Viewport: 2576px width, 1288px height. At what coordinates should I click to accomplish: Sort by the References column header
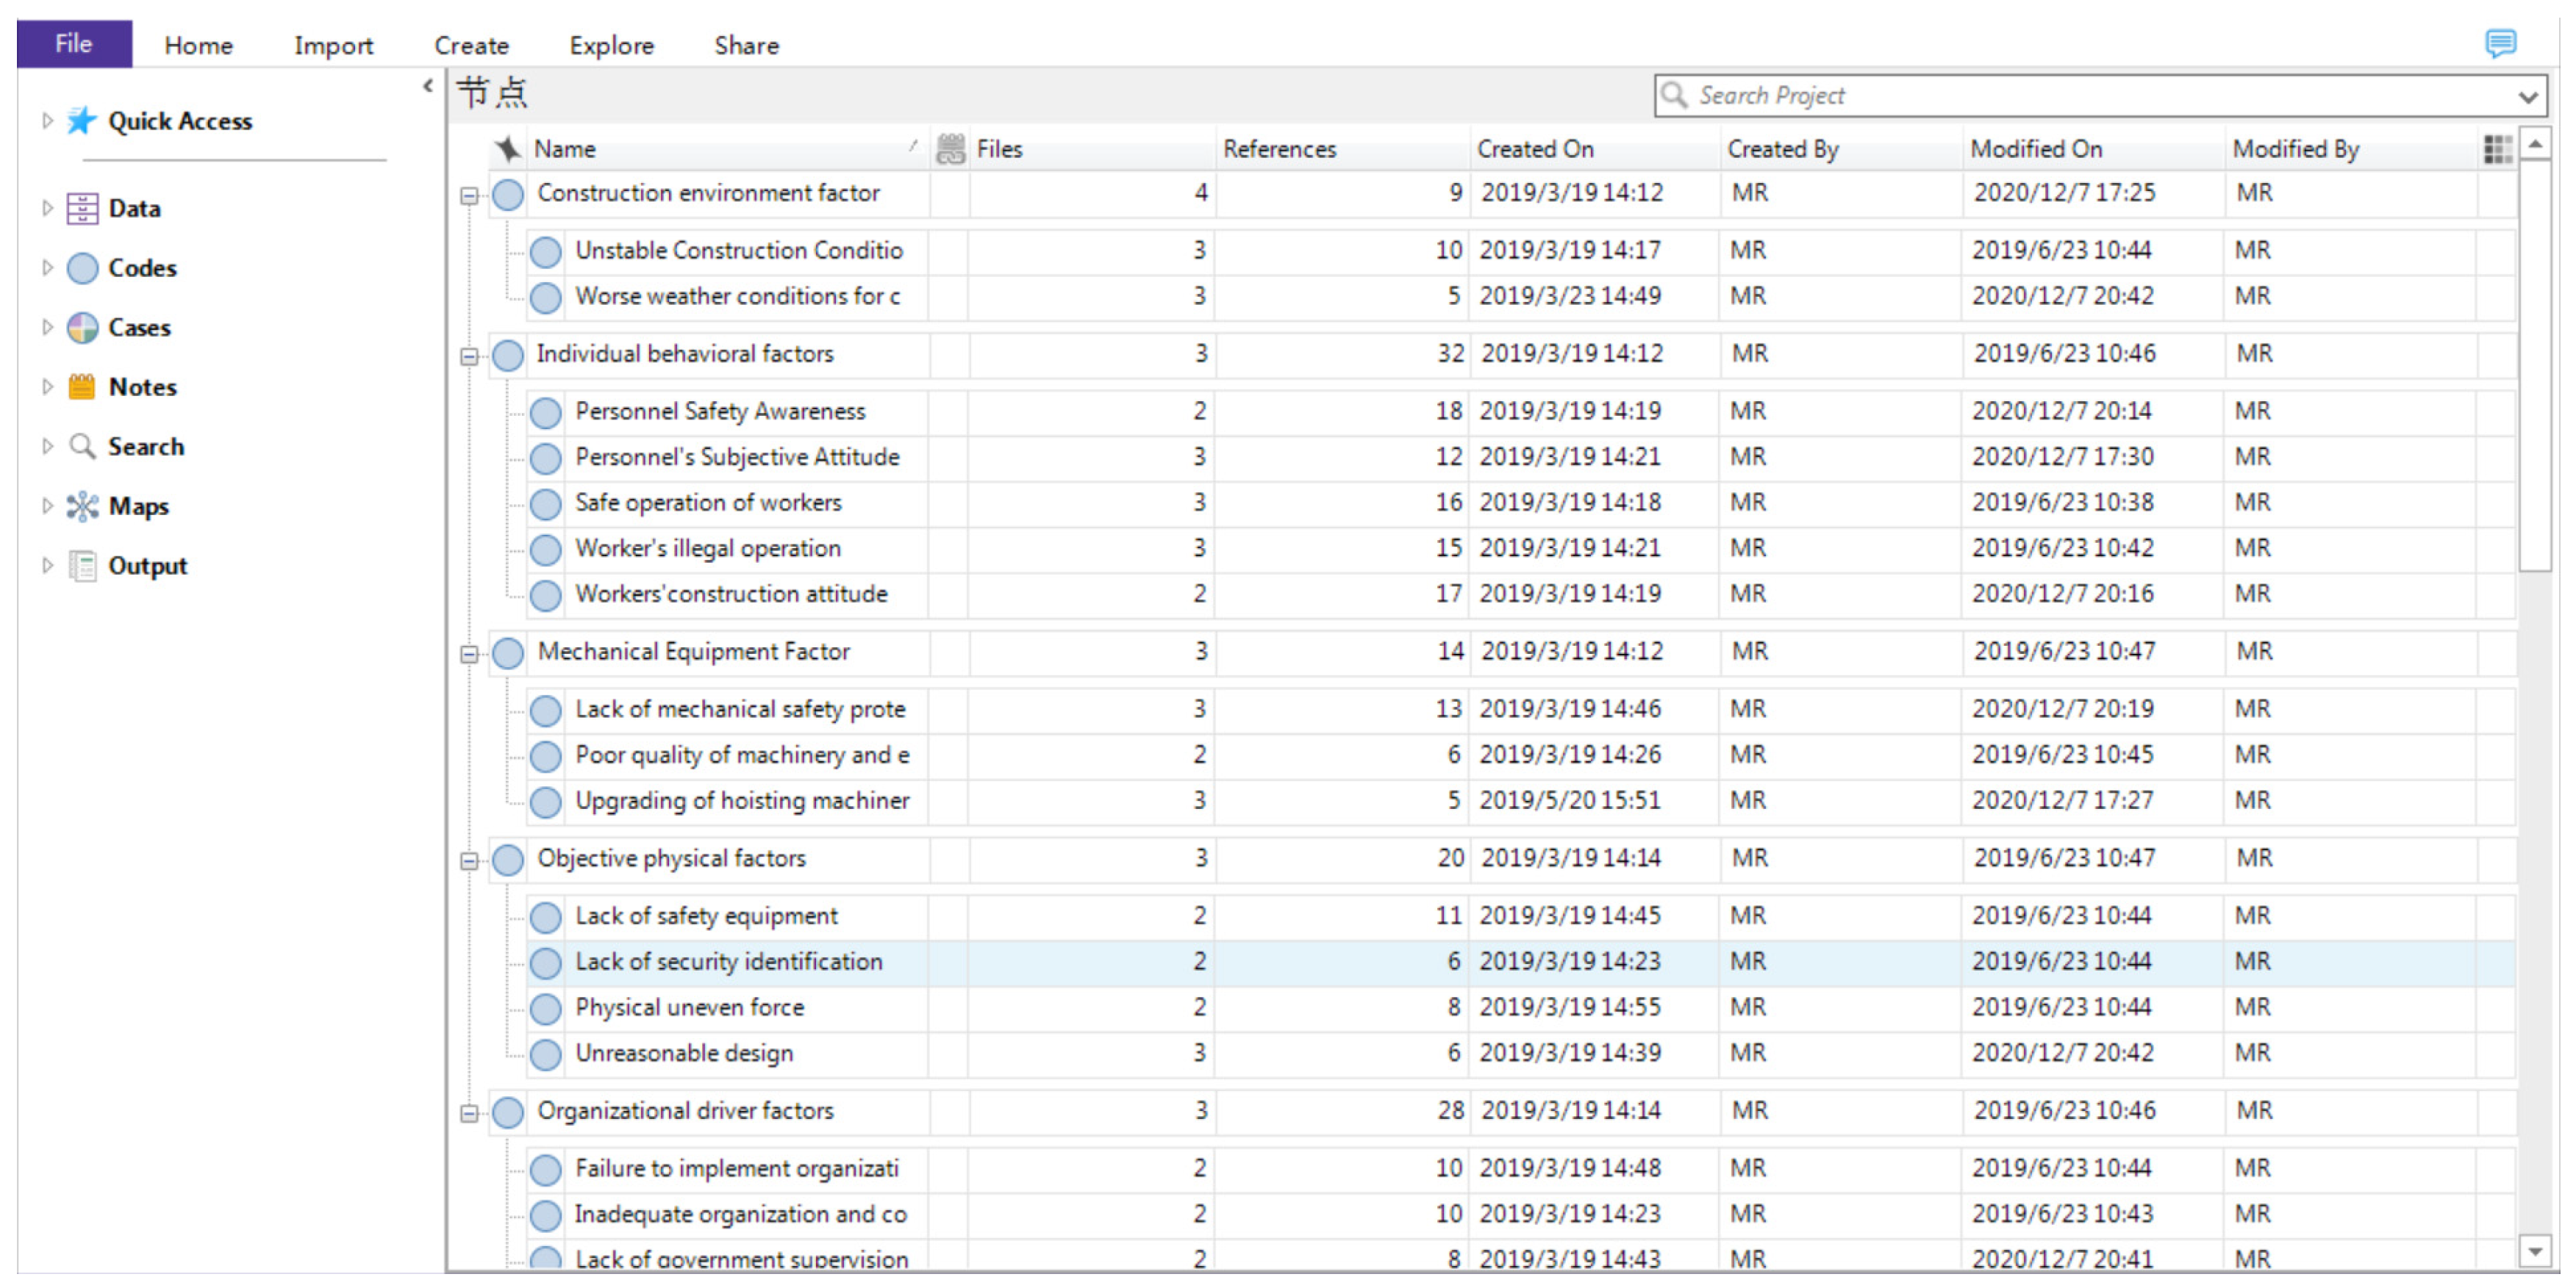click(x=1279, y=149)
